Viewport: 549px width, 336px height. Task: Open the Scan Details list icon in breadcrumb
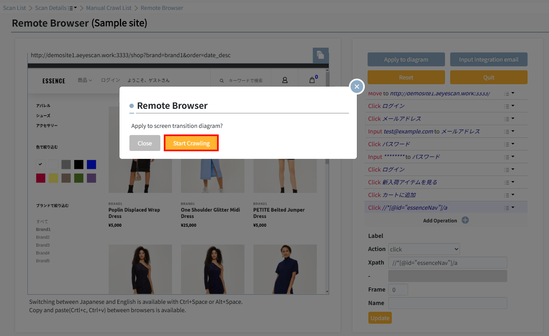71,8
